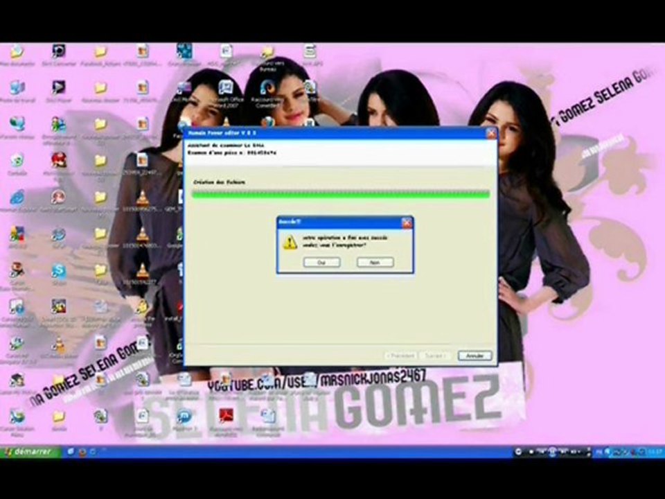
Task: Click the greyed Précédent wizard button
Action: click(400, 356)
